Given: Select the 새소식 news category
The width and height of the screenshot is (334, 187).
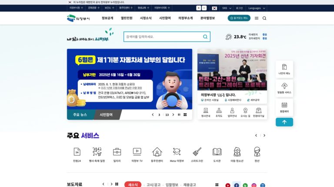Looking at the screenshot, I should (x=133, y=185).
